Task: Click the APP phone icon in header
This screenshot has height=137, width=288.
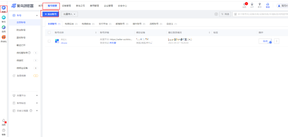Action: pos(252,4)
